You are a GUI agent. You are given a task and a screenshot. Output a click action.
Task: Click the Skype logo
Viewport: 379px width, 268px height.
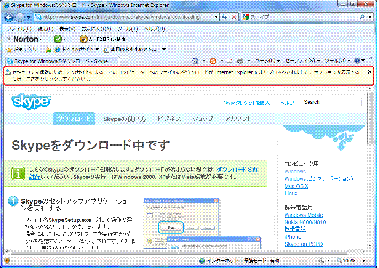coord(31,101)
